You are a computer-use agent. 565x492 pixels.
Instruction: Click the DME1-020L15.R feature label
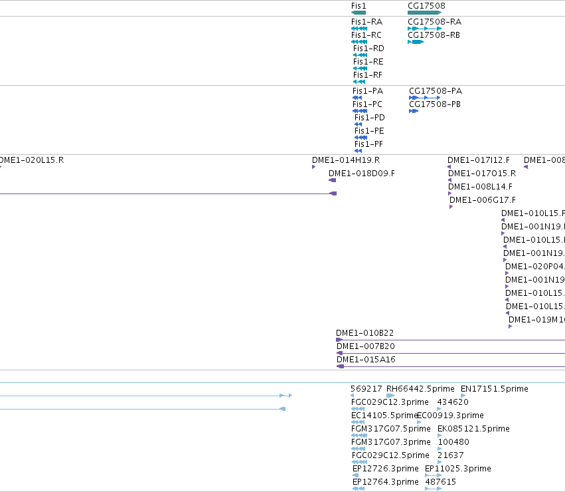(32, 160)
